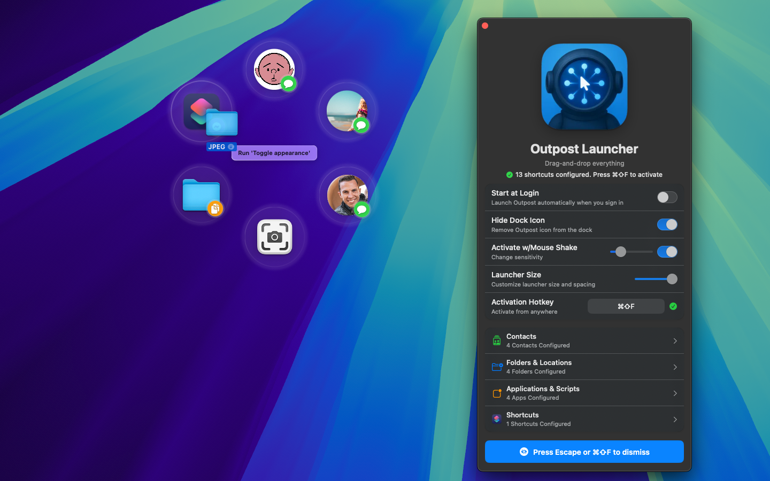The width and height of the screenshot is (770, 481).
Task: Click the Applications & Scripts row icon
Action: [497, 393]
